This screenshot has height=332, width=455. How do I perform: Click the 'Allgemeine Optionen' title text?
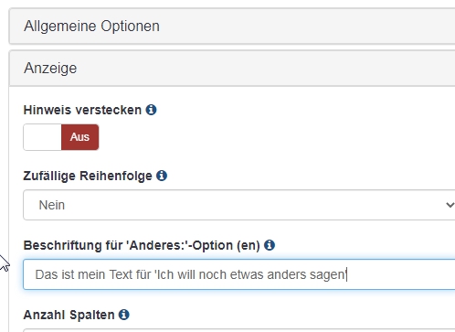click(91, 27)
